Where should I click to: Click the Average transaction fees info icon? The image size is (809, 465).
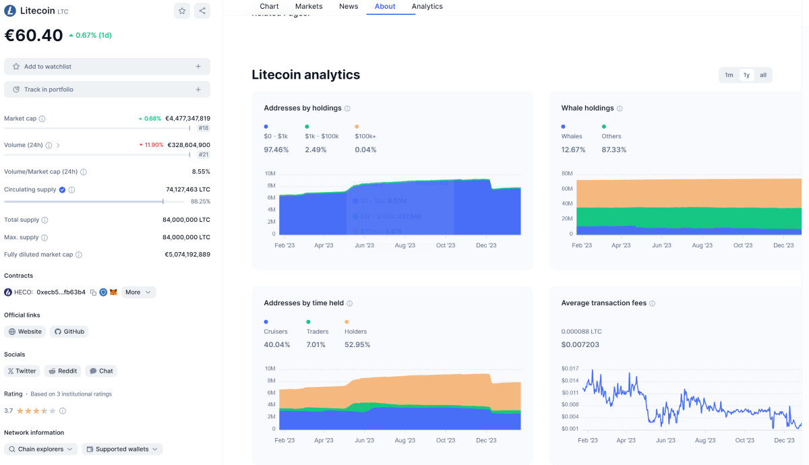(x=652, y=303)
